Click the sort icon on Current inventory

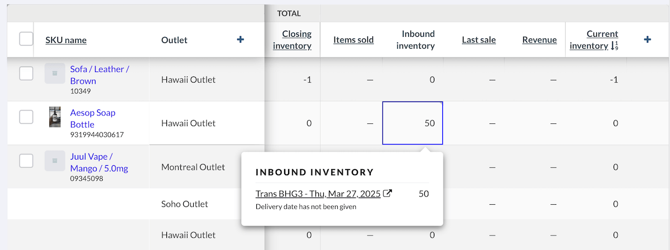[615, 46]
